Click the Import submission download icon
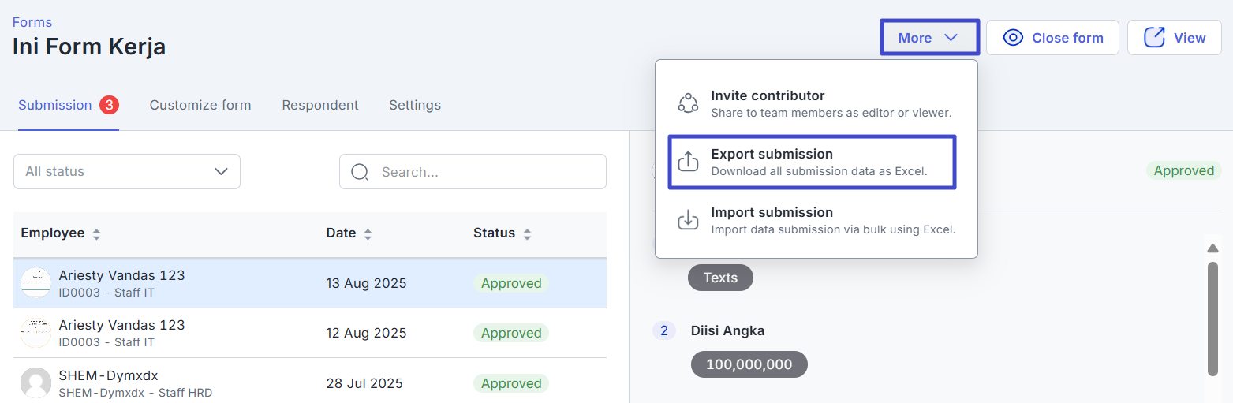This screenshot has height=403, width=1233. click(x=688, y=220)
